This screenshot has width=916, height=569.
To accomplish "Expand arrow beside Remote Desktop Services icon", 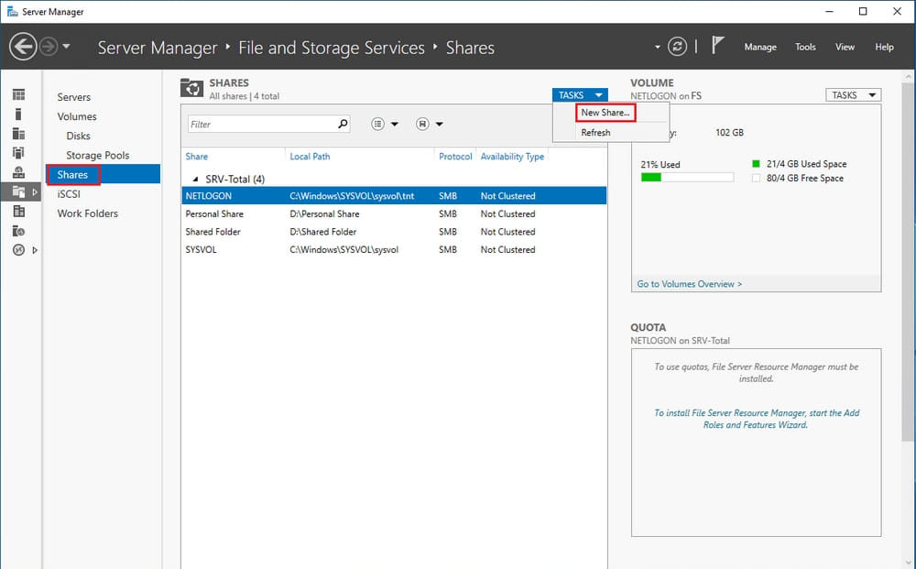I will (35, 250).
